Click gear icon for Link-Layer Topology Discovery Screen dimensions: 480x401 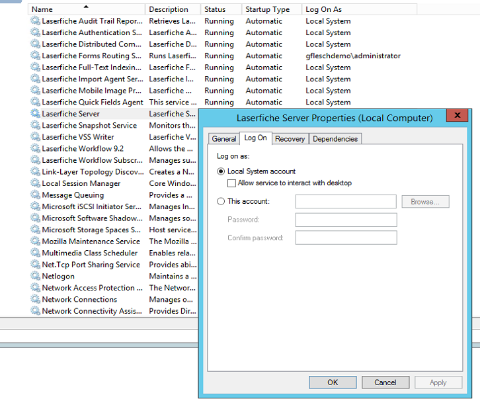pyautogui.click(x=35, y=172)
